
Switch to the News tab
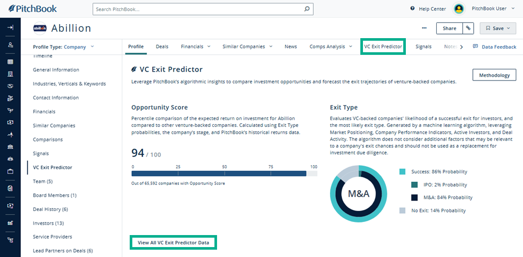291,46
